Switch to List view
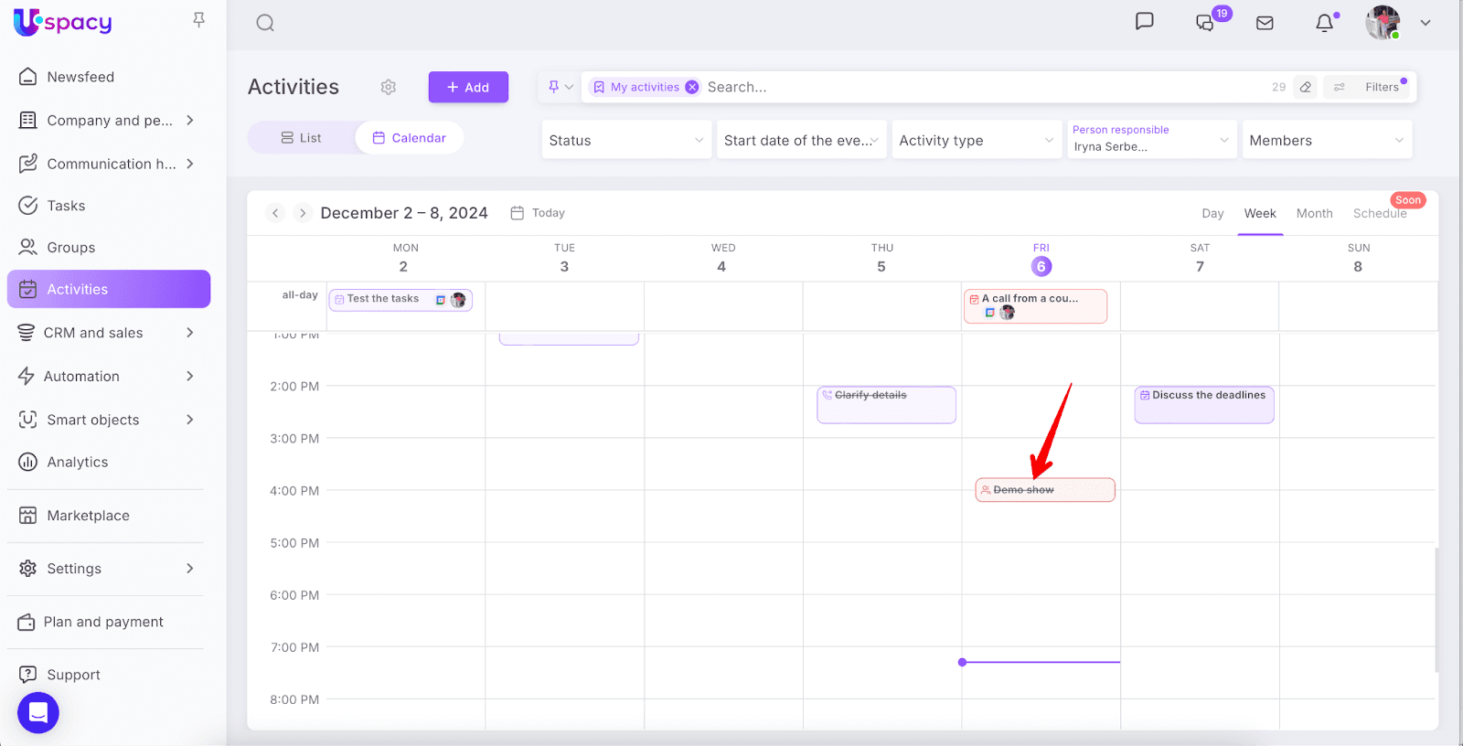Screen dimensions: 1463x746 tap(301, 138)
